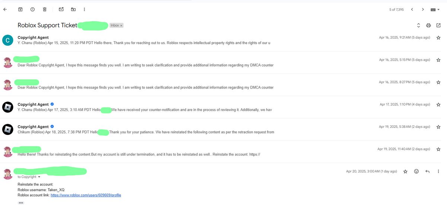Expand message 'We have received your counter-notification'
Screen dimensions: 447x206
[145, 110]
